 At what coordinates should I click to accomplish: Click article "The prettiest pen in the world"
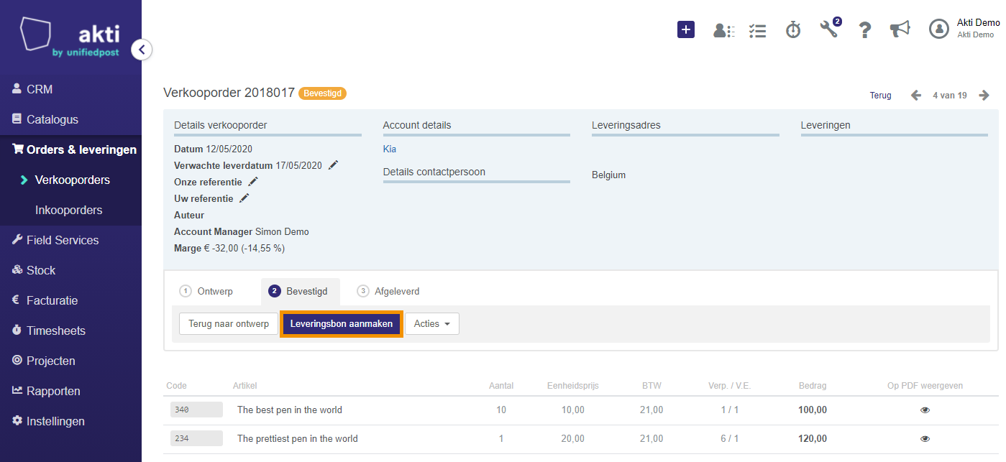[x=298, y=439]
